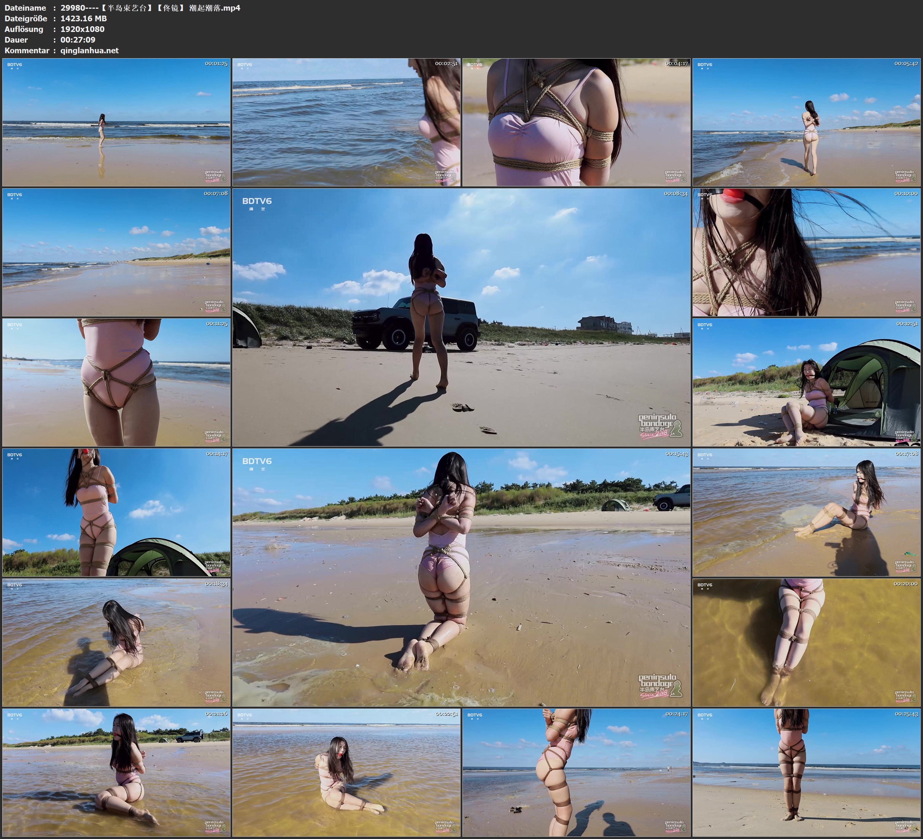Image resolution: width=923 pixels, height=839 pixels.
Task: Click the thumbnail timestamped 00:22:51
Action: (346, 772)
